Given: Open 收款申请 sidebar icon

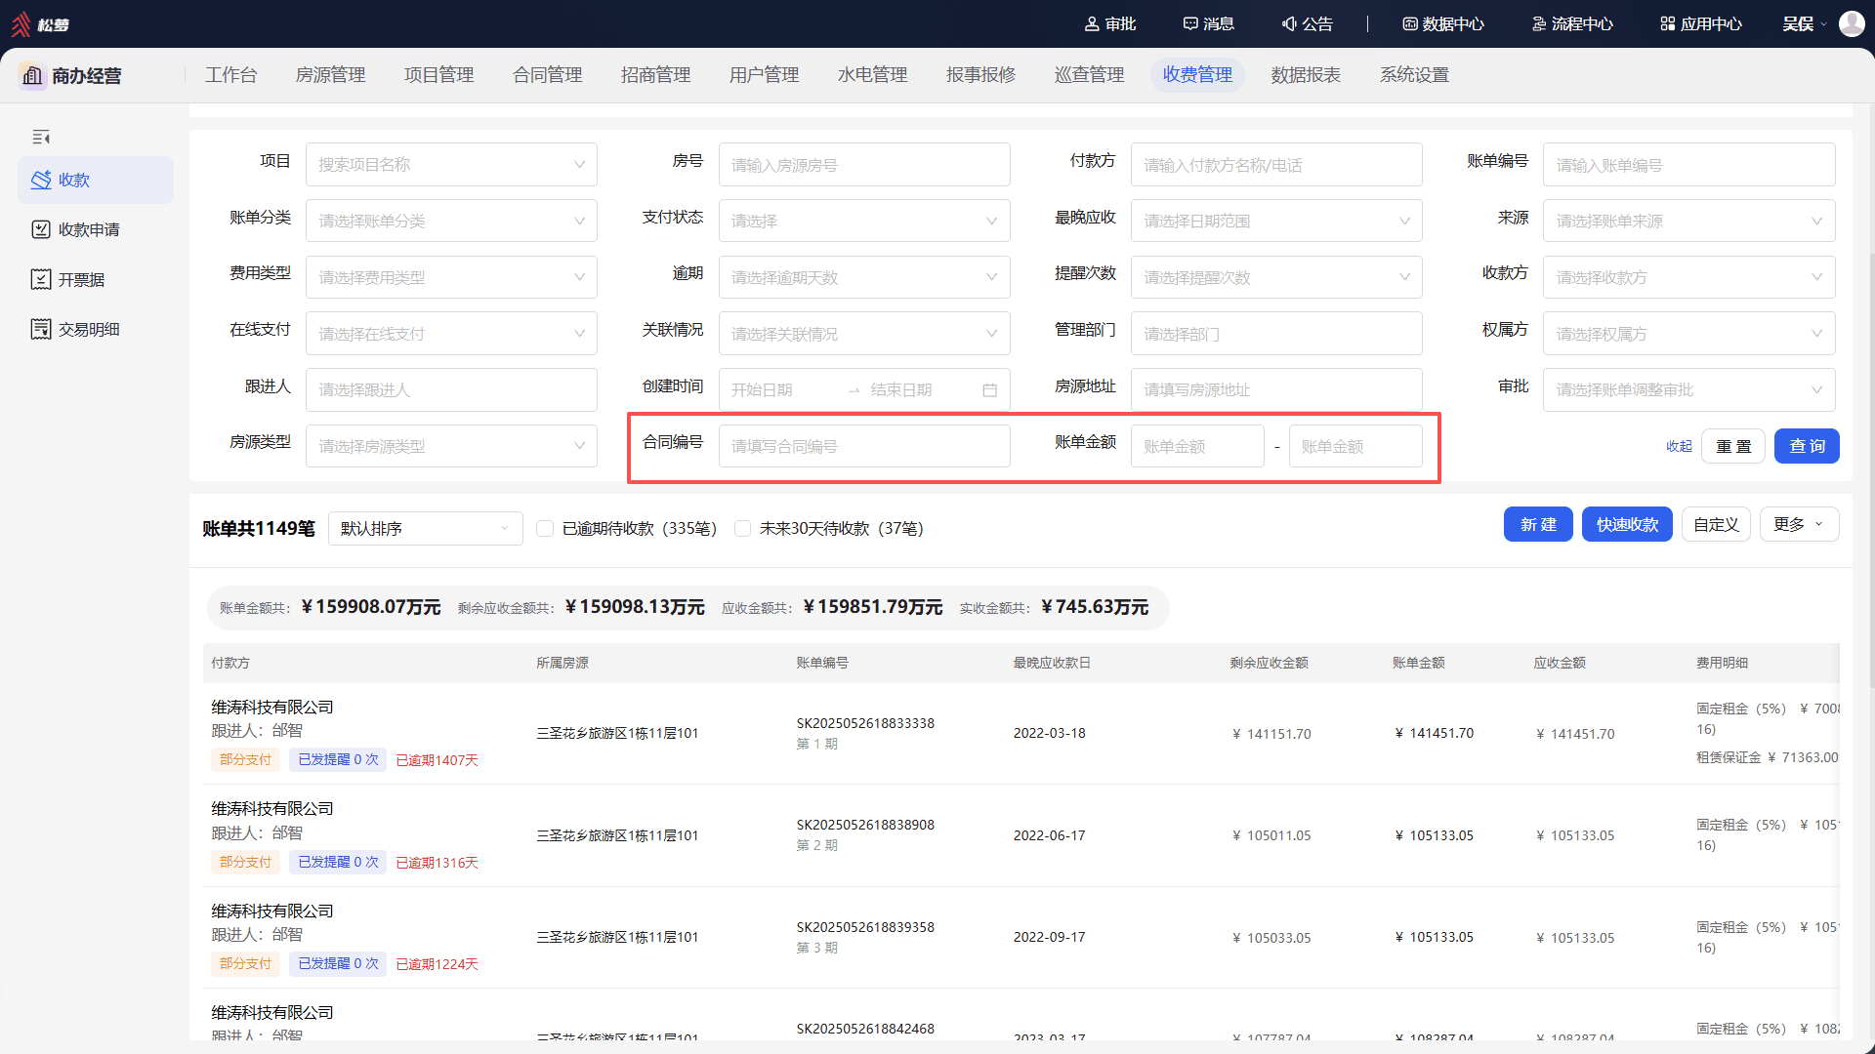Looking at the screenshot, I should point(41,230).
